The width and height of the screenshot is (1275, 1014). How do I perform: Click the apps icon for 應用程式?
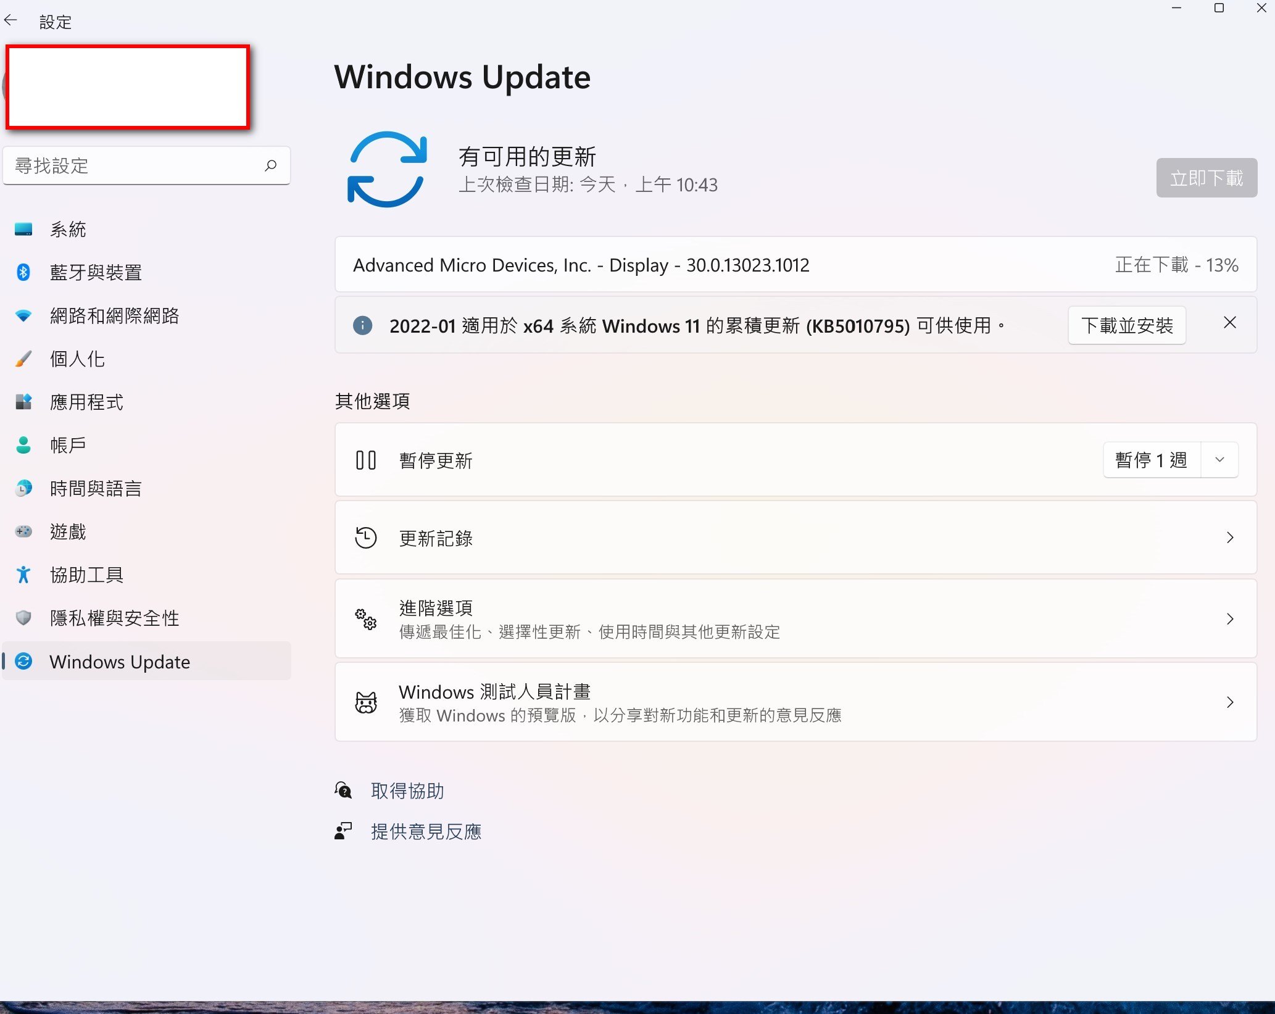(23, 402)
